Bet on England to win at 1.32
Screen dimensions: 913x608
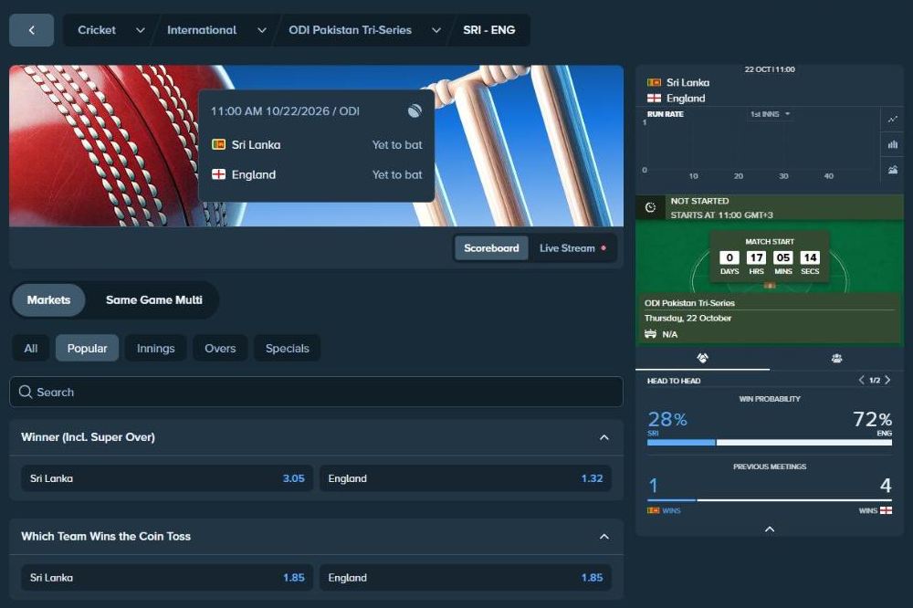466,478
